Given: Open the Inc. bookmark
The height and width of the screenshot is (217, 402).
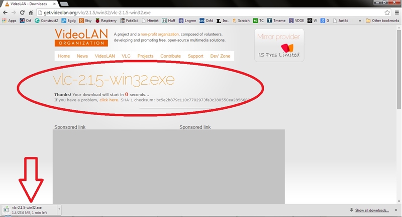Looking at the screenshot, I should (x=222, y=21).
